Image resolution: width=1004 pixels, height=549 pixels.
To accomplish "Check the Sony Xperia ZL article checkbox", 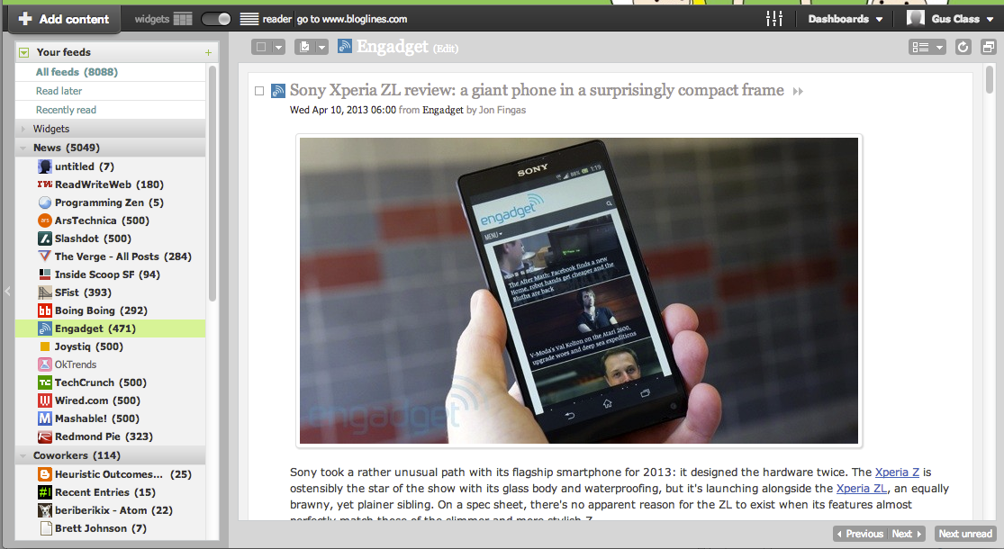I will tap(259, 91).
